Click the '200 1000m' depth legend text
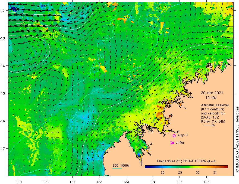Viewport: 239px width, 184px height. 121,166
